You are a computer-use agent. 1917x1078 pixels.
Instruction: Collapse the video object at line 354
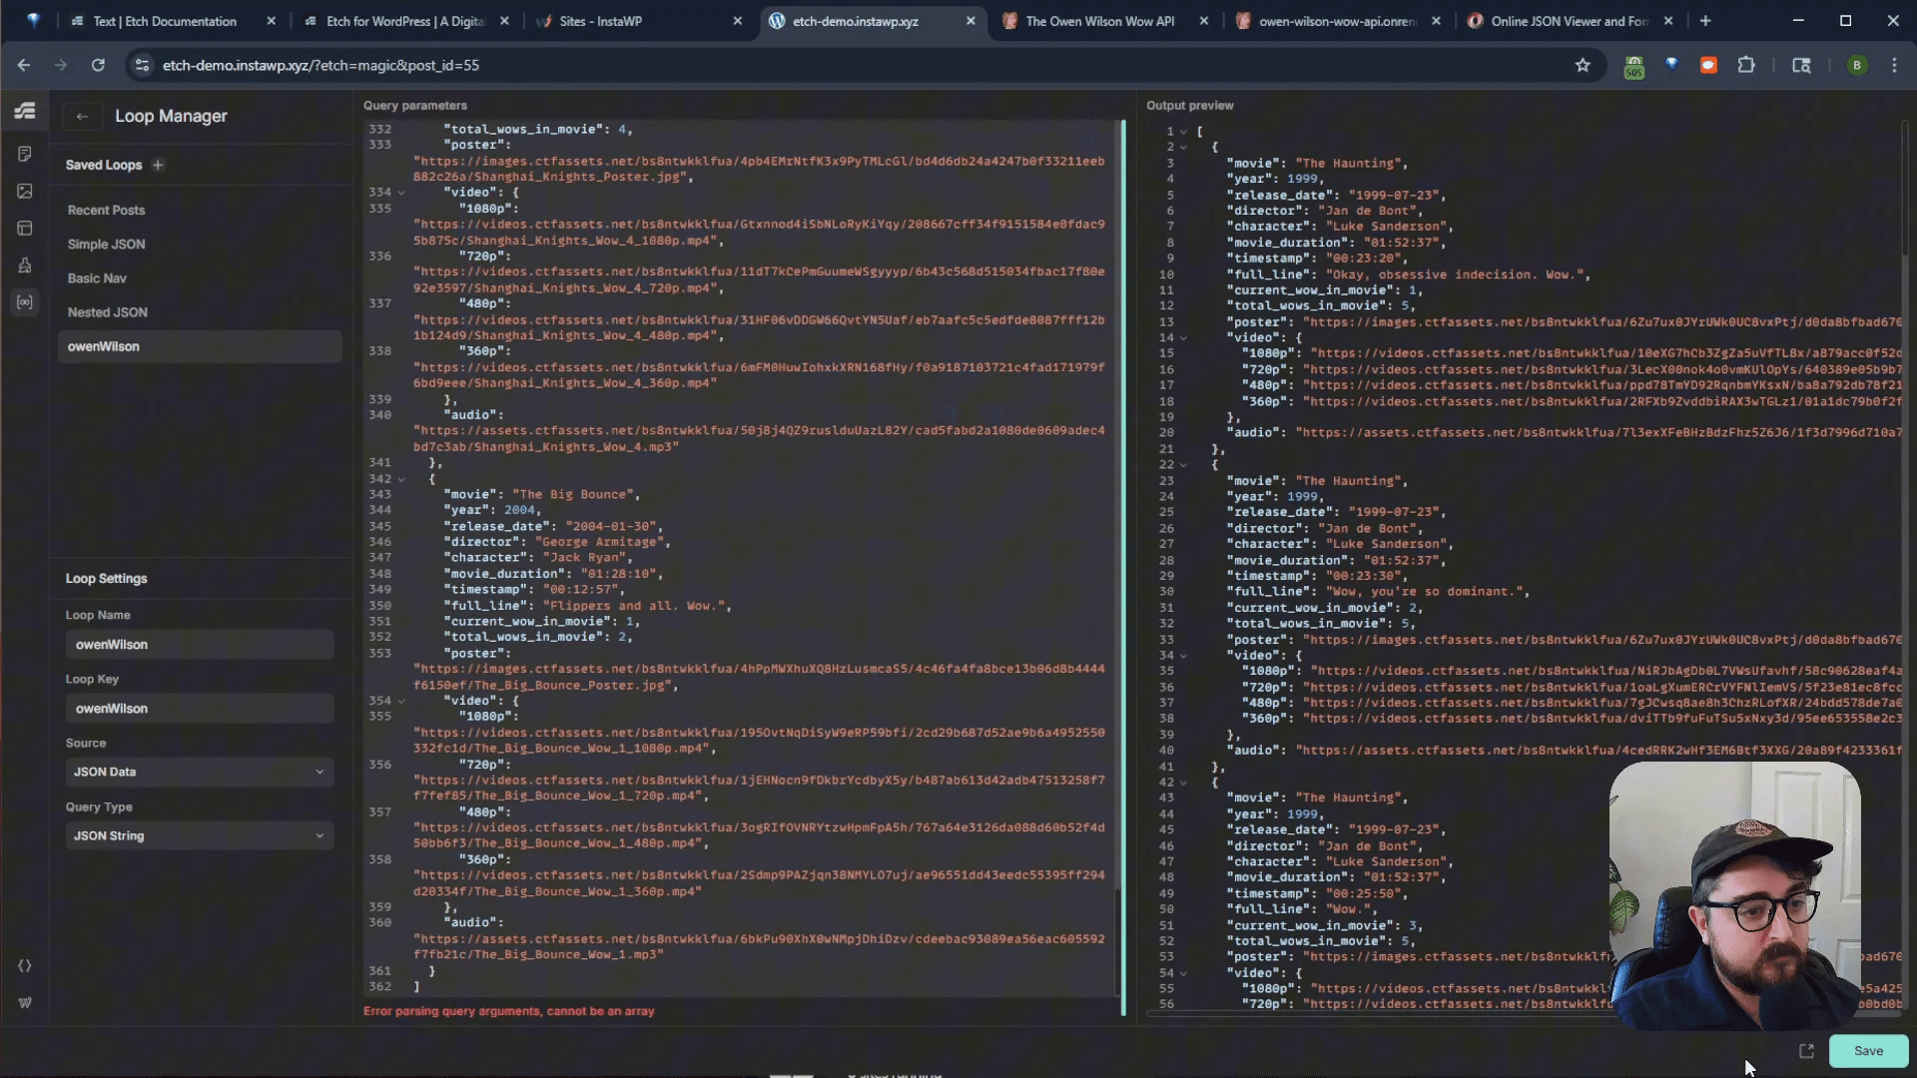401,701
